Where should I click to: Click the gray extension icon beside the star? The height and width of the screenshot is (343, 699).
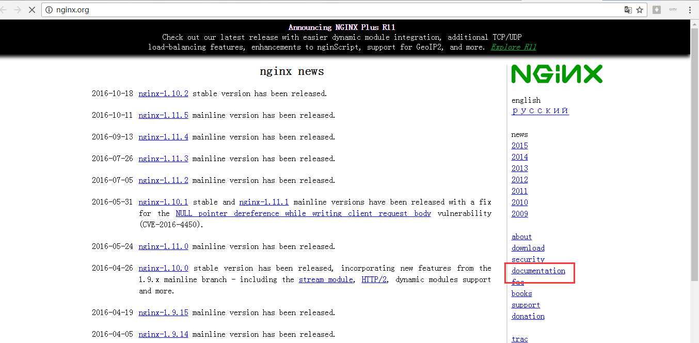(657, 10)
